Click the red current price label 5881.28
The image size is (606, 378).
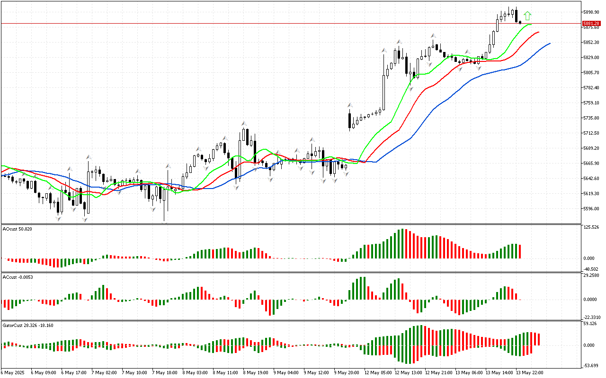pos(591,23)
